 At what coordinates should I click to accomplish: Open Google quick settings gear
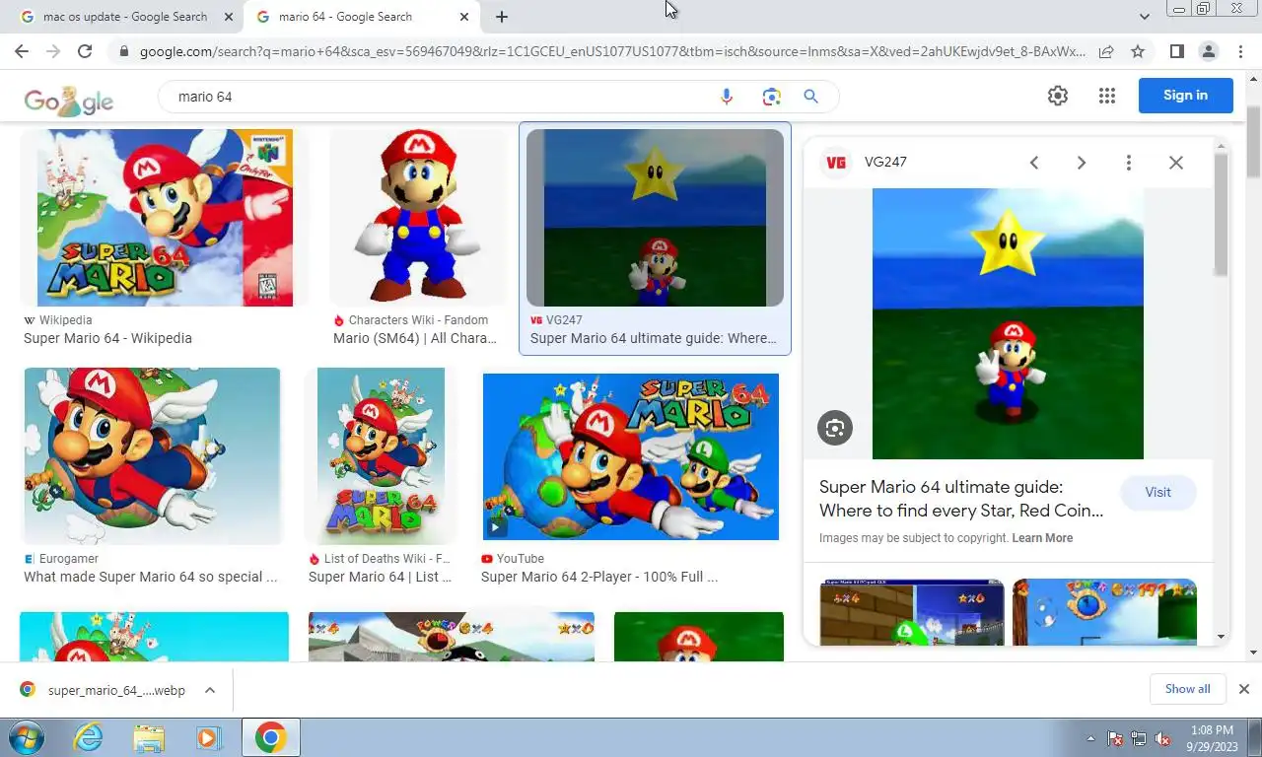click(x=1058, y=96)
